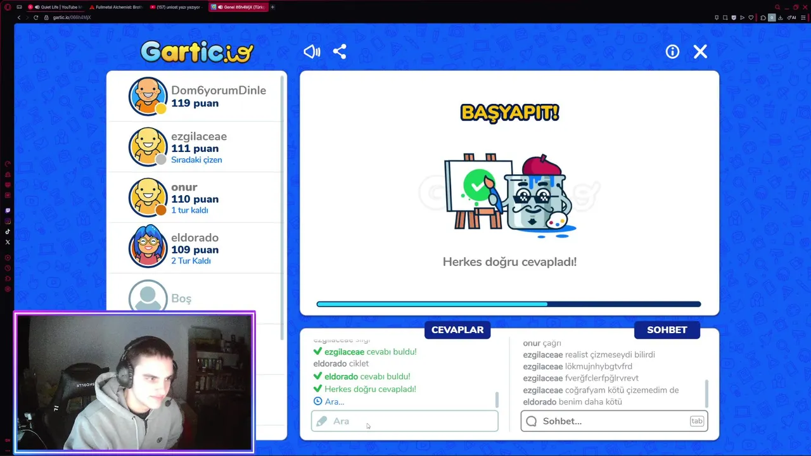811x456 pixels.
Task: Click the BAŞYAPIT! heading
Action: (509, 113)
